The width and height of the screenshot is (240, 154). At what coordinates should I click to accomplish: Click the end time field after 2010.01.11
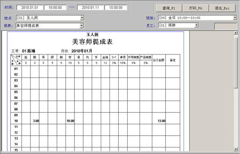pos(116,8)
